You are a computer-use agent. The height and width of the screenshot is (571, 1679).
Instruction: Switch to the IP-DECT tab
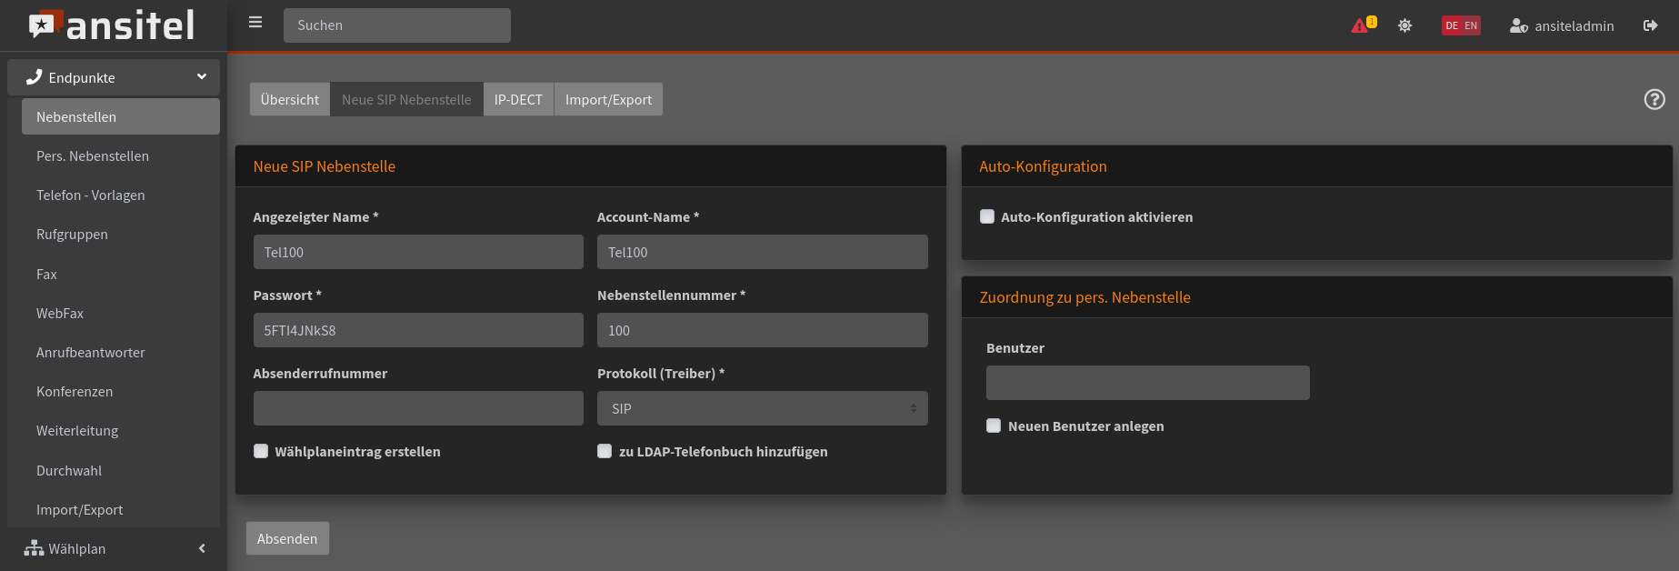518,99
